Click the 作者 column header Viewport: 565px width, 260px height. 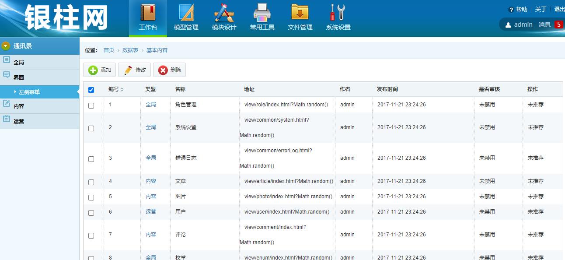point(345,89)
